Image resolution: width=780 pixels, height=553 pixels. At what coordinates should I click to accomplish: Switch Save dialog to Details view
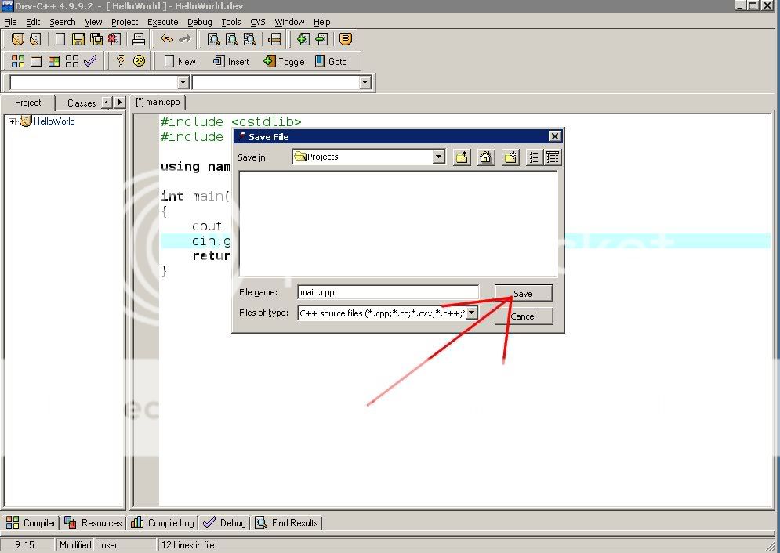553,157
